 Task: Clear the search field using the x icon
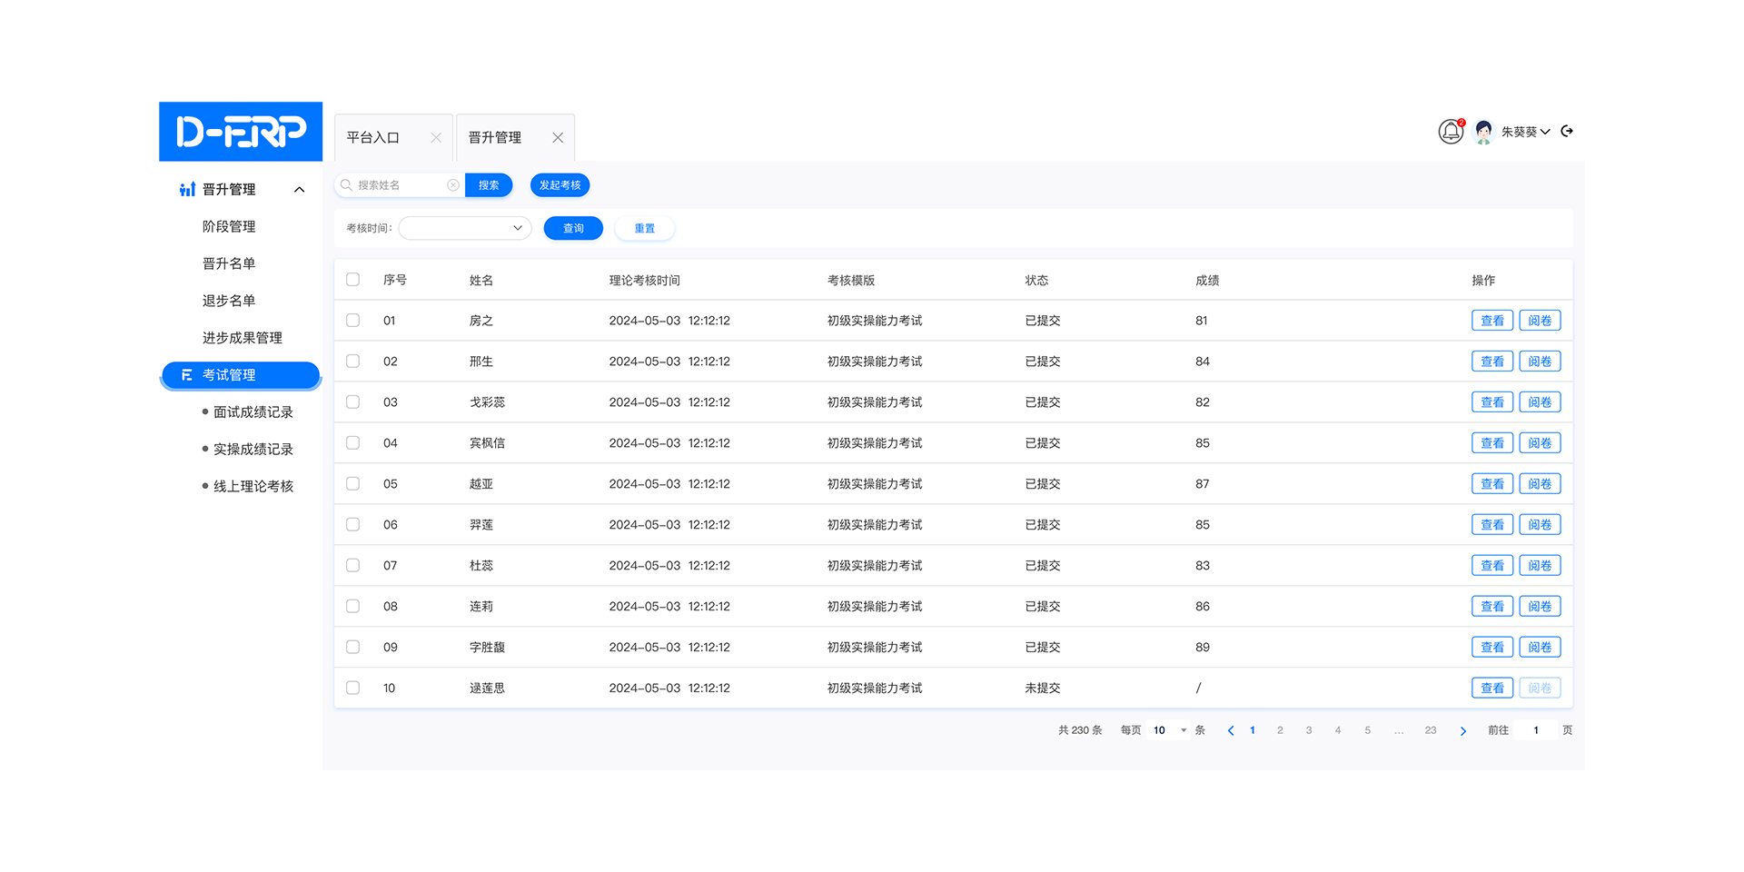click(x=453, y=184)
